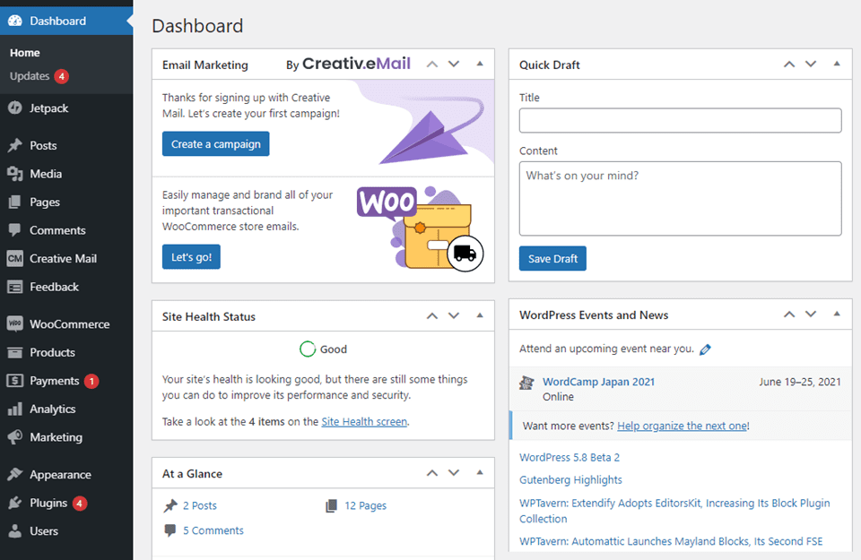The height and width of the screenshot is (560, 861).
Task: Click the Posts pushpin icon in sidebar
Action: [x=15, y=145]
